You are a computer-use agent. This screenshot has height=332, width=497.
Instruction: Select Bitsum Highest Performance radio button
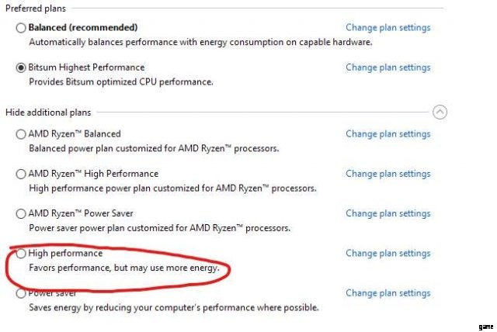point(21,67)
